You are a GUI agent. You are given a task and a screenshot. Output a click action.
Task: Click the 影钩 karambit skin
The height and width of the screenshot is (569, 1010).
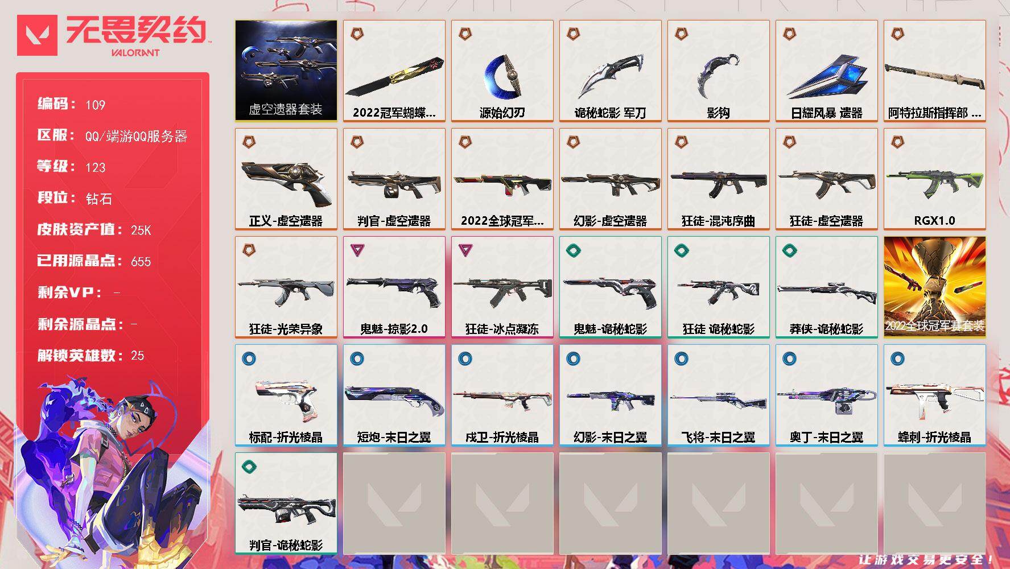[719, 71]
